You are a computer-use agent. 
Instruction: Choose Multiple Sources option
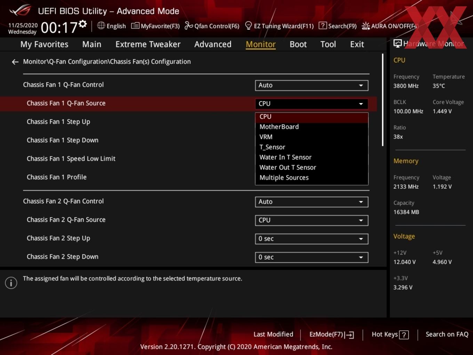312,177
